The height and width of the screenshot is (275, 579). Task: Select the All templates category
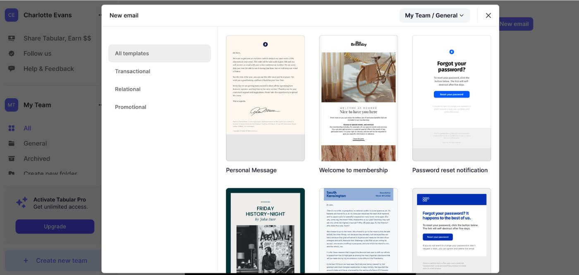tap(159, 53)
